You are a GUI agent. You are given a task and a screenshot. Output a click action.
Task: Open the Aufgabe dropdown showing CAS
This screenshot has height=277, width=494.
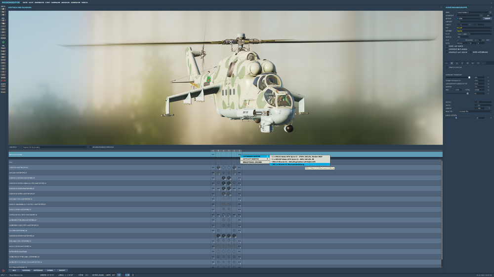pyautogui.click(x=474, y=22)
